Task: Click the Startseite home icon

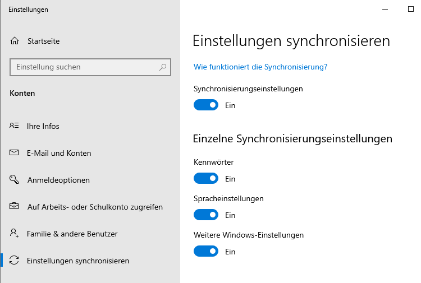Action: coord(15,41)
